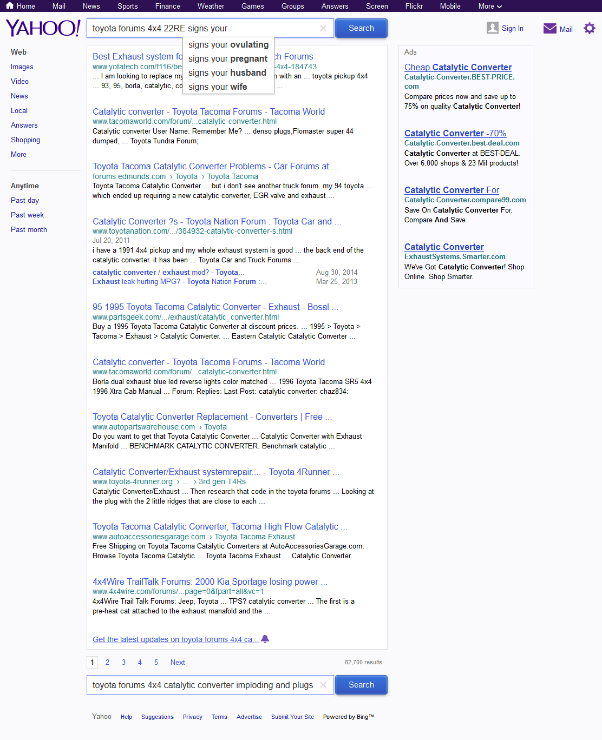Go to results page 5
This screenshot has width=602, height=740.
tap(156, 662)
